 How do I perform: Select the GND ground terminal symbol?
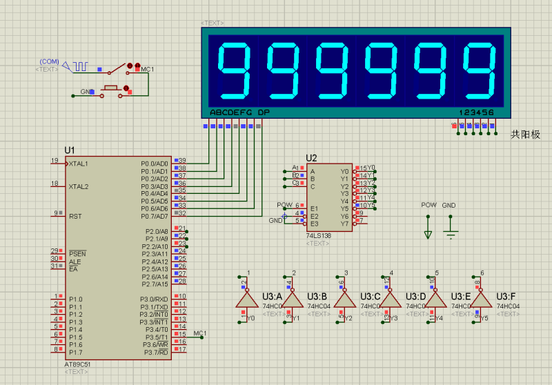pos(451,227)
